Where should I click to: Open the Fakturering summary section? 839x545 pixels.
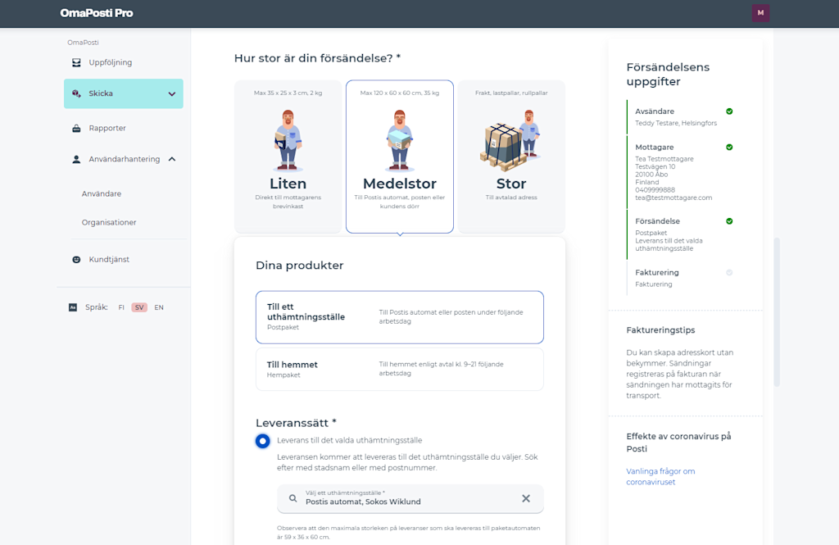coord(680,278)
